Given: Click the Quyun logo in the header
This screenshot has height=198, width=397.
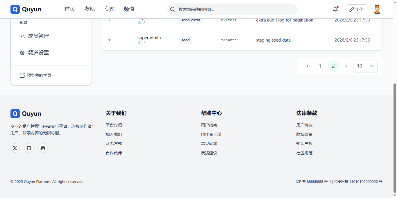Looking at the screenshot, I should tap(26, 9).
